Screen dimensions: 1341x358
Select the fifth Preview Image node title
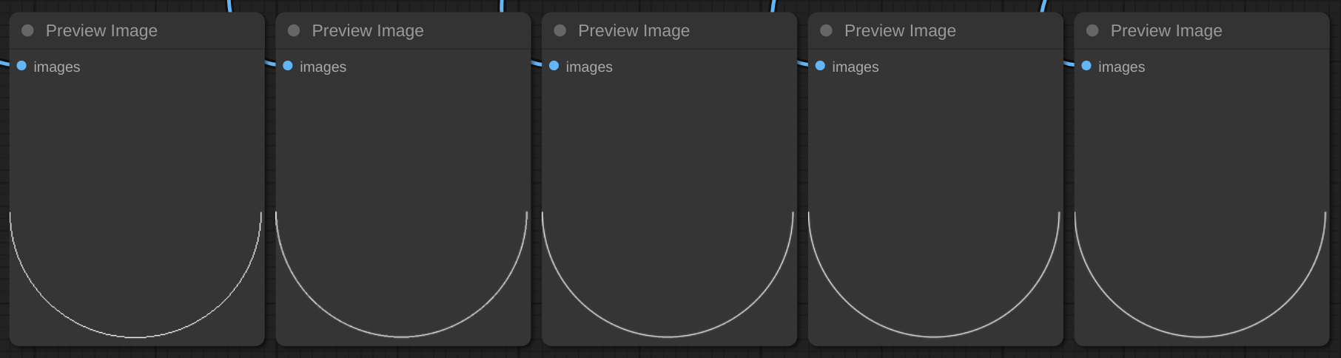(x=1166, y=30)
